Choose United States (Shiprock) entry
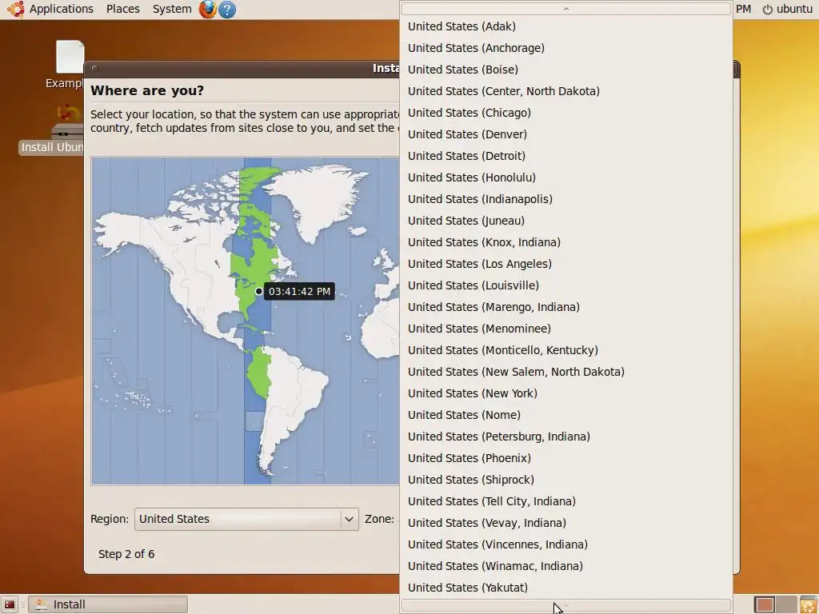 click(565, 480)
